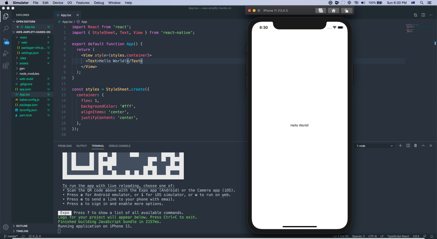
Task: Open the Debug menu
Action: coord(99,3)
